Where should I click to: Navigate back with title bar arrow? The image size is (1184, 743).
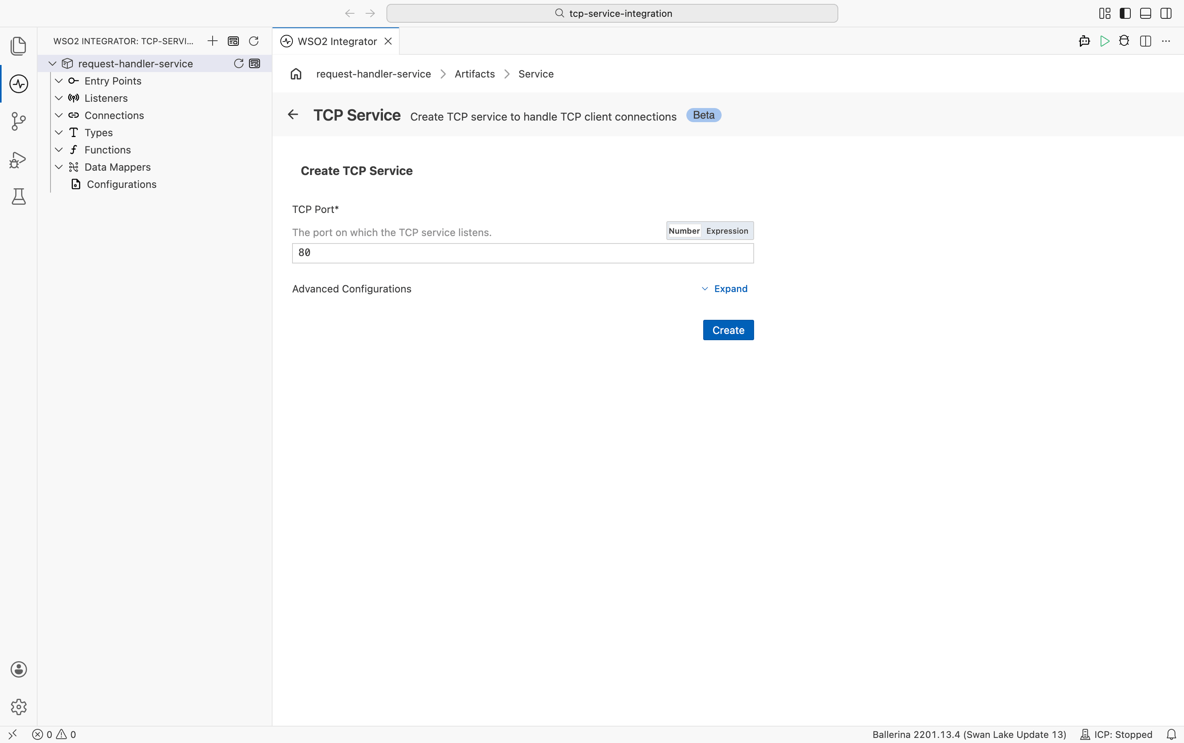(x=350, y=13)
